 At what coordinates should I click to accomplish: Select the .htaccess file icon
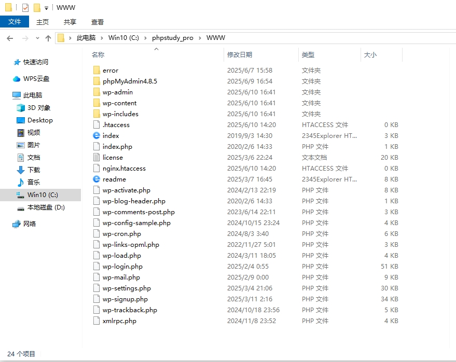96,125
